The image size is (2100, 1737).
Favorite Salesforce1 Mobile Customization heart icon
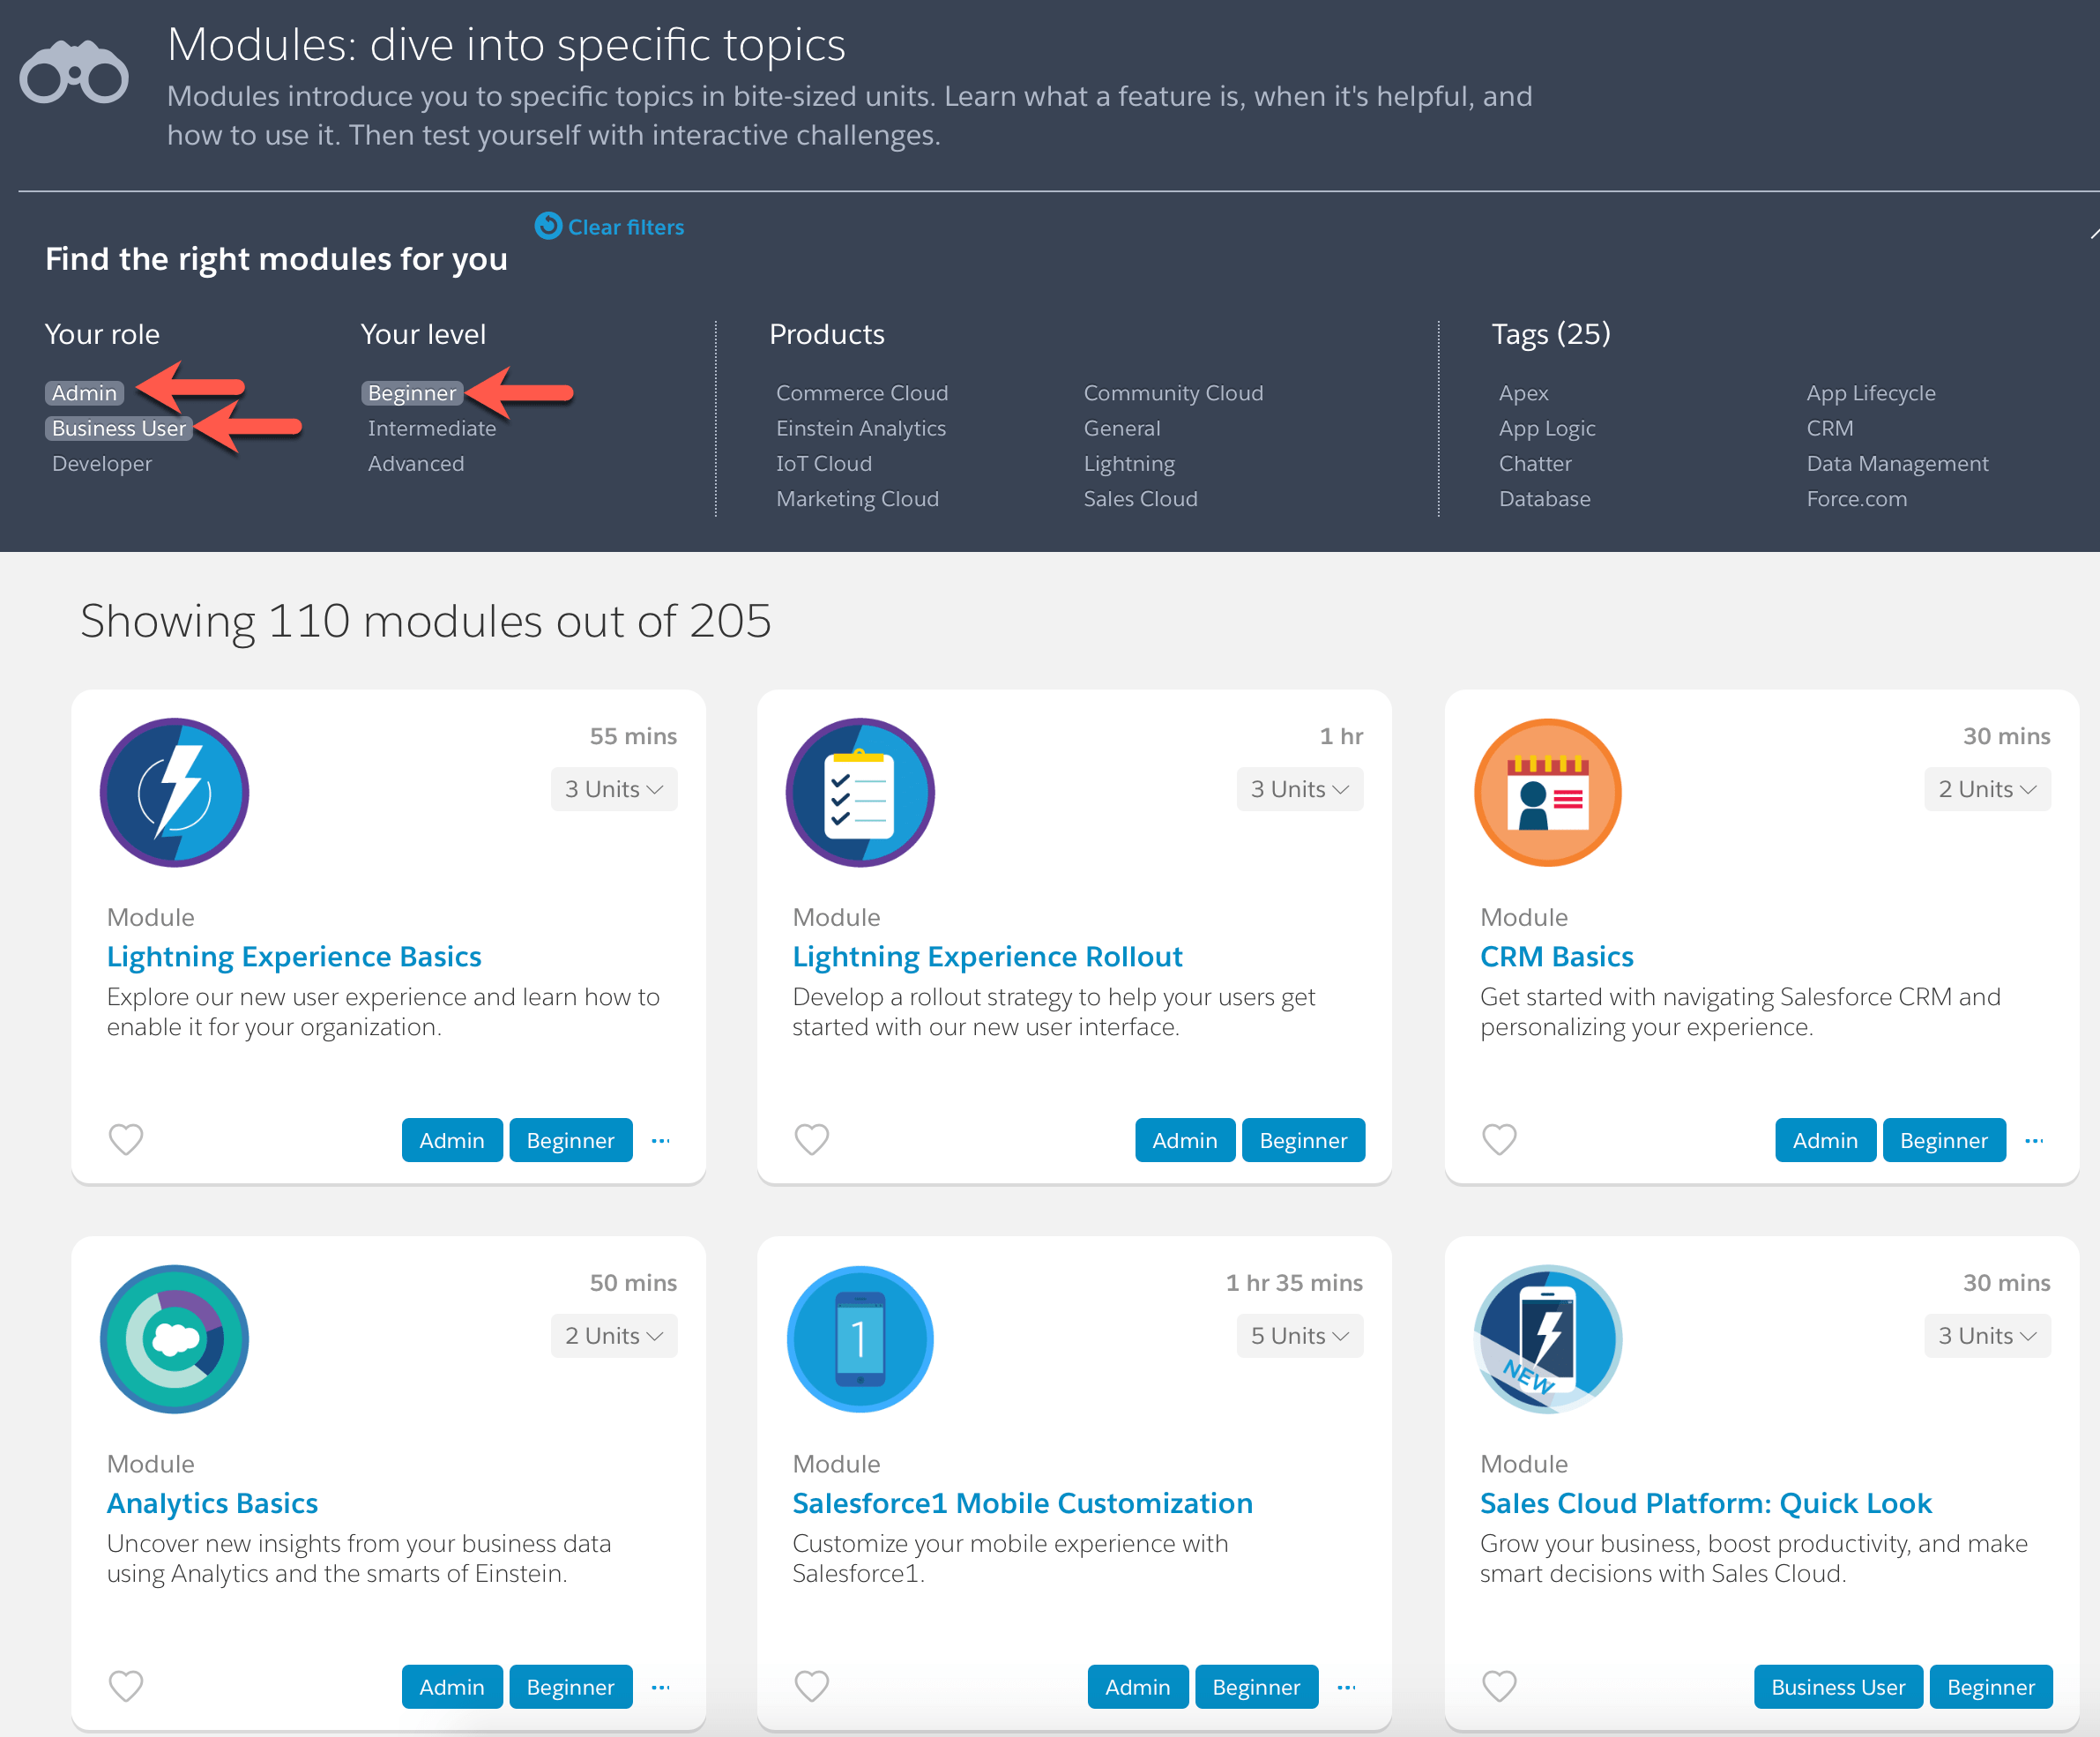[812, 1686]
